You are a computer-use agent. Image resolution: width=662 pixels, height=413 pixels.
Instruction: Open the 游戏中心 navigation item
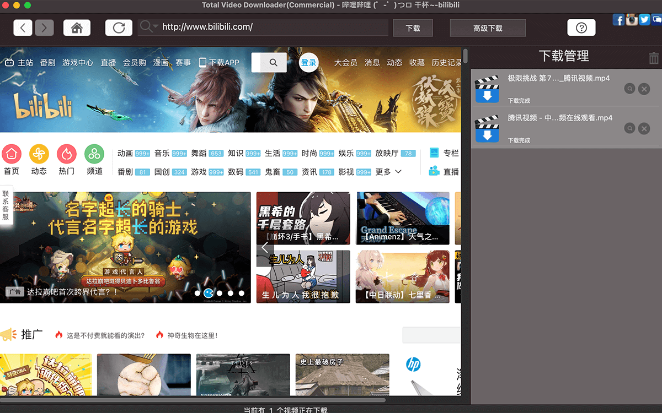78,62
